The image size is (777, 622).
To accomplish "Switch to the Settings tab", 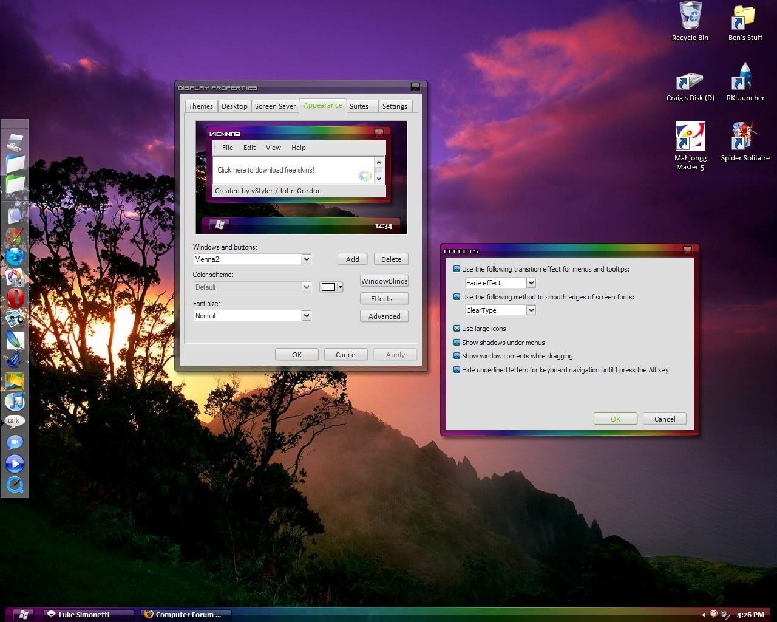I will pyautogui.click(x=395, y=106).
